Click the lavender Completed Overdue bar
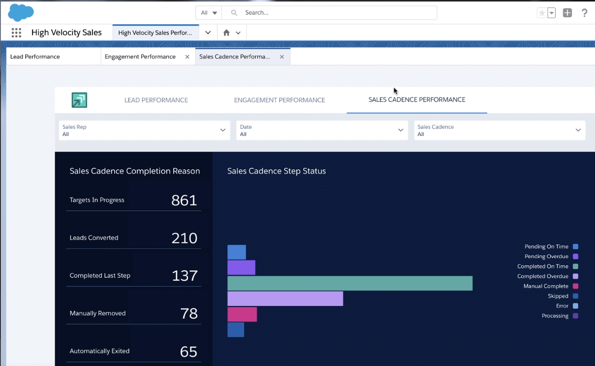The image size is (595, 366). [x=285, y=299]
